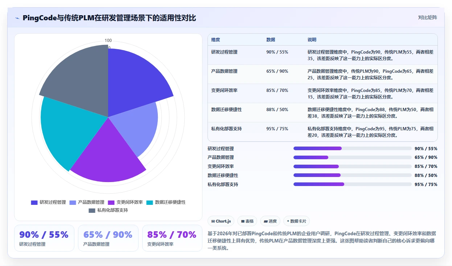Select 产品数据管理 table row cell
Screen dimensions: 452x266
pyautogui.click(x=225, y=71)
